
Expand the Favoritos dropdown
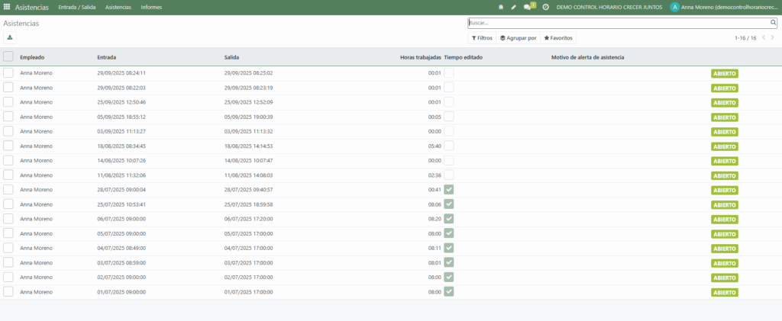[x=557, y=38]
